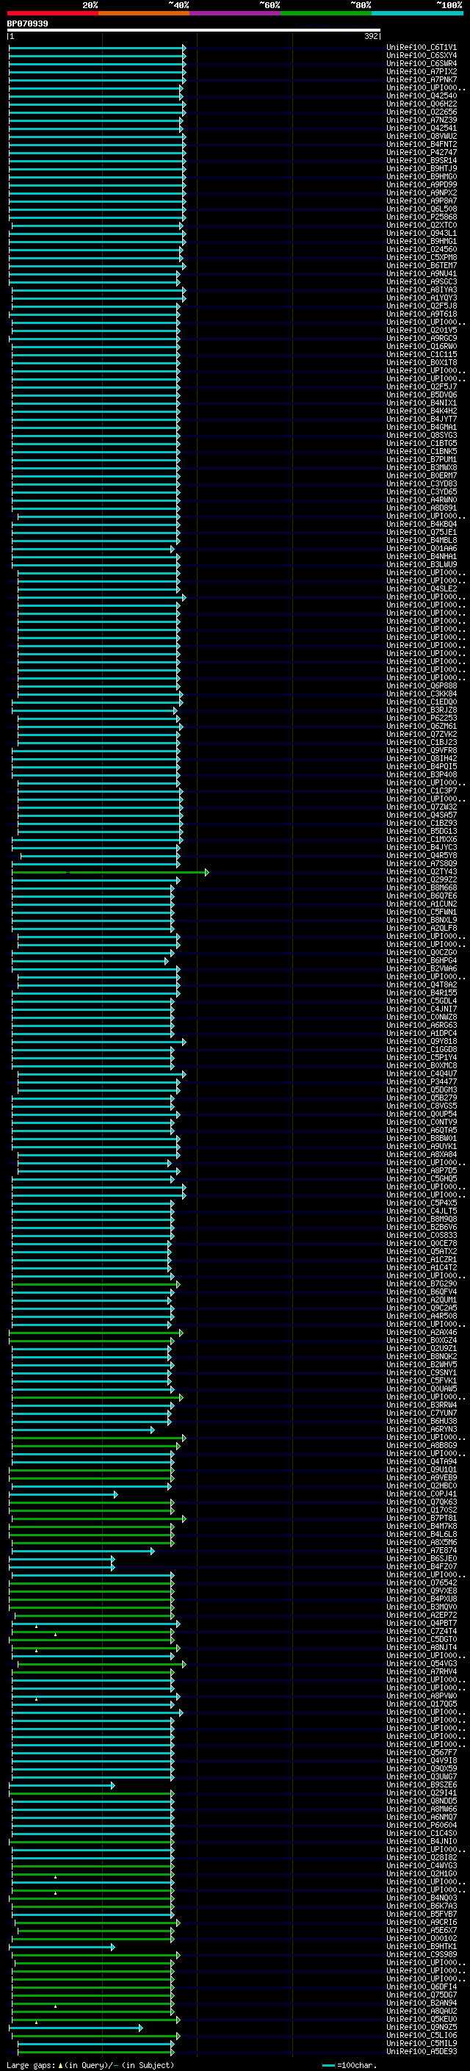Open hit UniRef100_C6T1V1
Image resolution: width=470 pixels, height=2071 pixels.
click(422, 48)
